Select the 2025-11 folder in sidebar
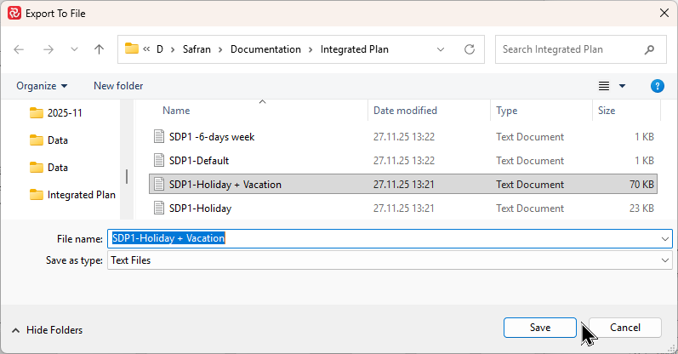The height and width of the screenshot is (354, 678). (65, 112)
